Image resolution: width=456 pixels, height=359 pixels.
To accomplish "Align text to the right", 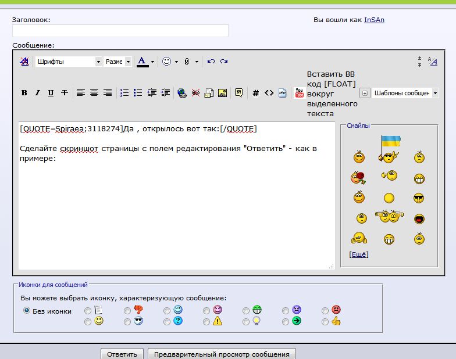I will tap(108, 93).
